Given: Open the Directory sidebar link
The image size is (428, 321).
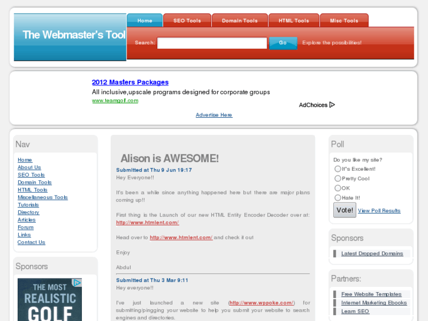Looking at the screenshot, I should 28,212.
